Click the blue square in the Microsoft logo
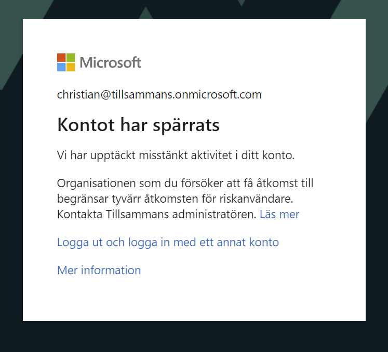 61,67
